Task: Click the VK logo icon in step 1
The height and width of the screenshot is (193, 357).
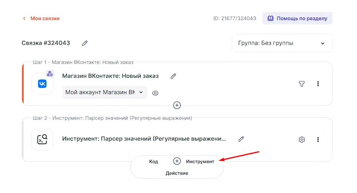Action: [x=42, y=84]
